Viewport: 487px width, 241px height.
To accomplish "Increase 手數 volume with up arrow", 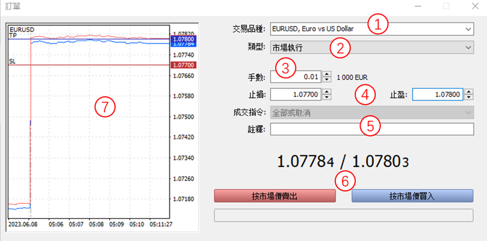I will point(326,74).
